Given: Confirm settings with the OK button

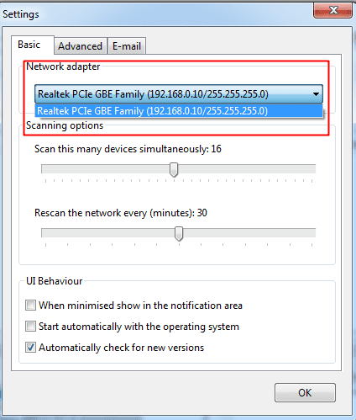Looking at the screenshot, I should [305, 392].
